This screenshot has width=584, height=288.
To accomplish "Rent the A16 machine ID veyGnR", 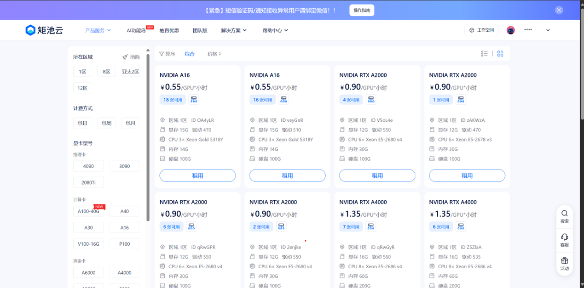I will (x=287, y=175).
